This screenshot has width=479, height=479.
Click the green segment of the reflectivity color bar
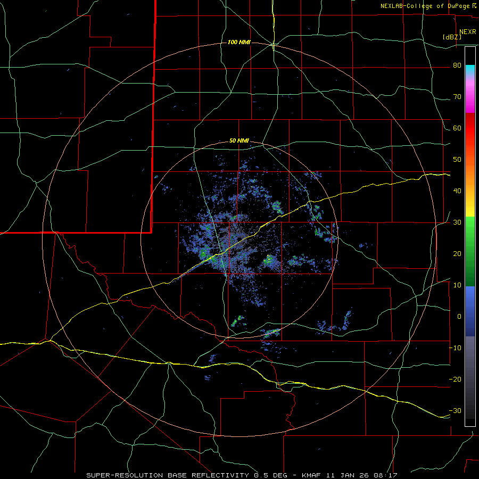(470, 251)
